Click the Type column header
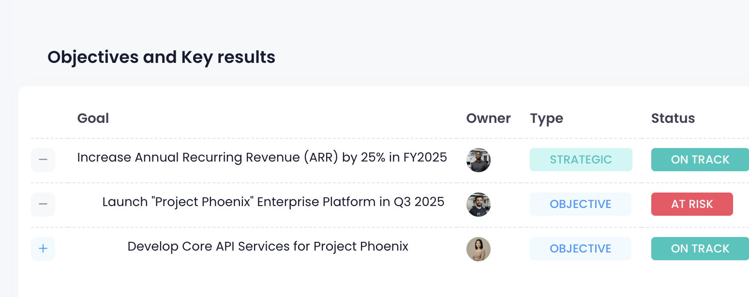 (x=546, y=119)
